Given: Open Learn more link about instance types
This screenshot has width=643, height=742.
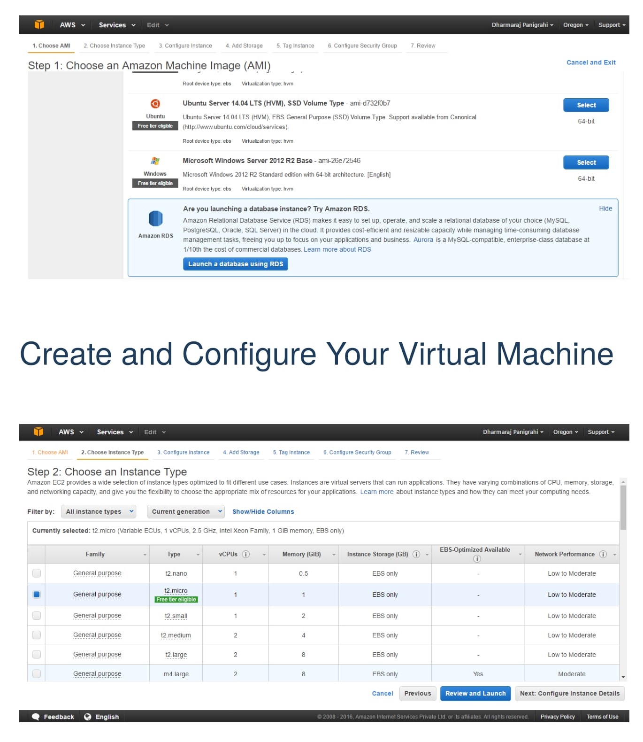Looking at the screenshot, I should point(377,492).
